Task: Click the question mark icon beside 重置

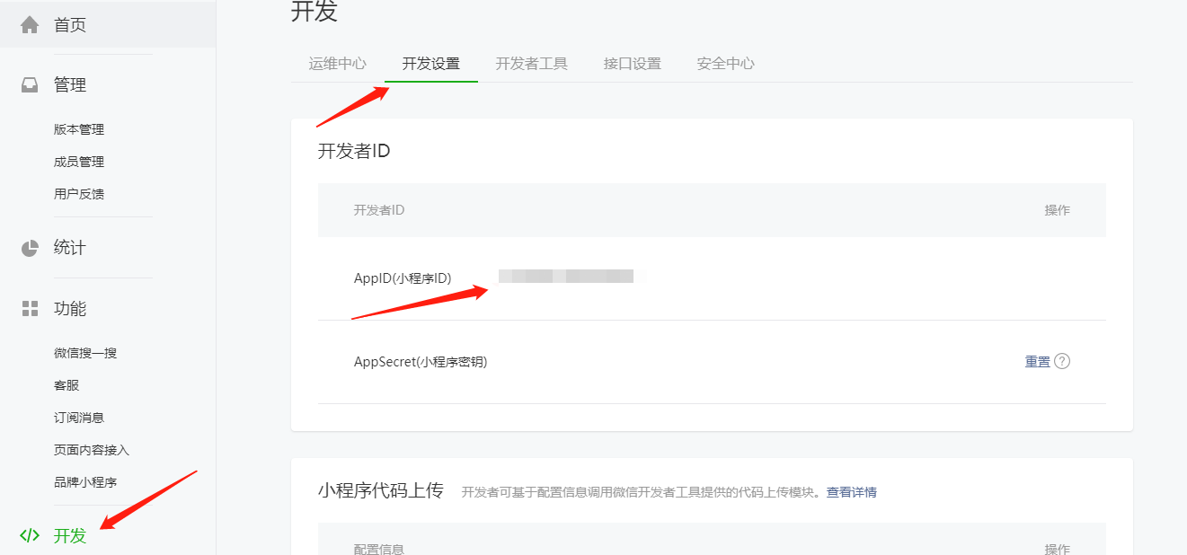Action: [x=1064, y=361]
